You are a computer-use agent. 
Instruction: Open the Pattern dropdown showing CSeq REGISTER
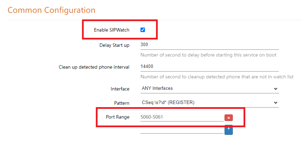click(209, 103)
